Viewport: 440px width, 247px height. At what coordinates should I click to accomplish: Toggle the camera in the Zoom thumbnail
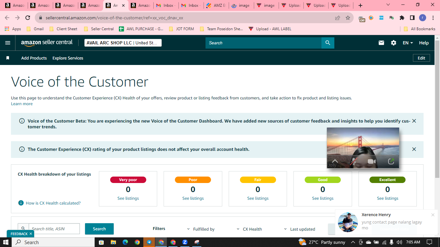[372, 161]
